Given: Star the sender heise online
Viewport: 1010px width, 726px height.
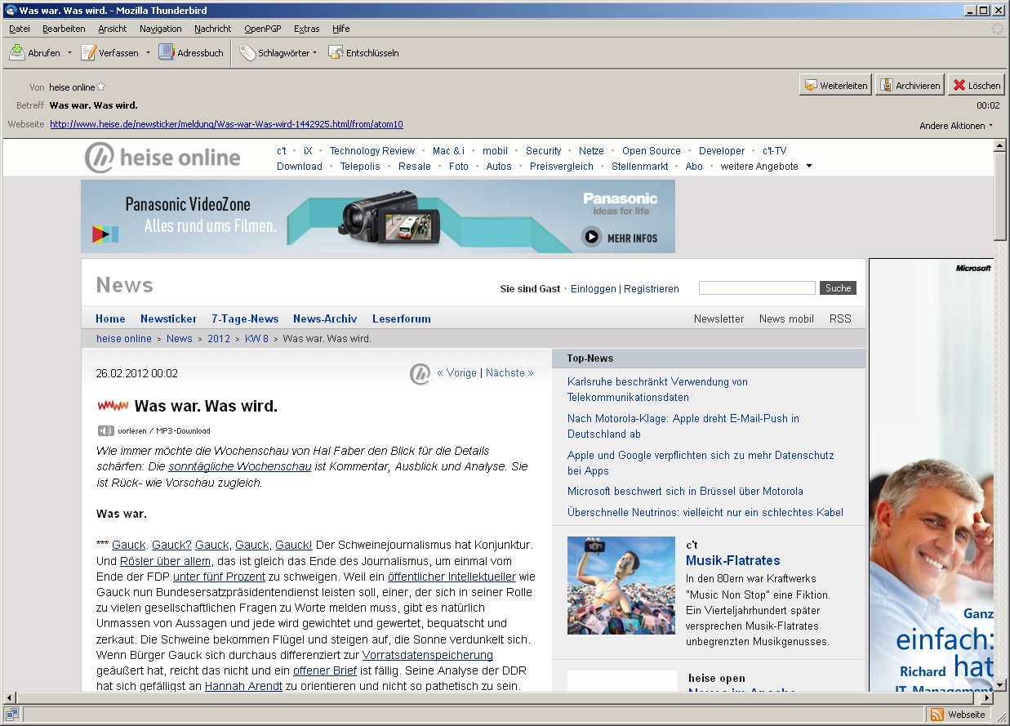Looking at the screenshot, I should coord(101,87).
